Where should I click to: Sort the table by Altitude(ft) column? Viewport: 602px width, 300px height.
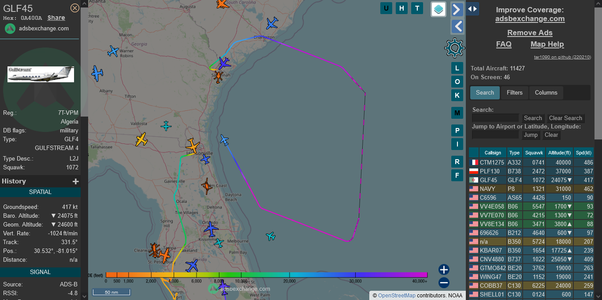559,153
